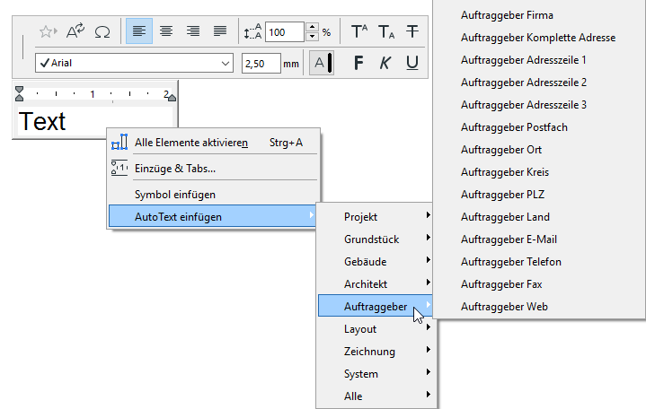Screen dimensions: 646x409
Task: Insert Auftraggeber Land
Action: pos(539,217)
